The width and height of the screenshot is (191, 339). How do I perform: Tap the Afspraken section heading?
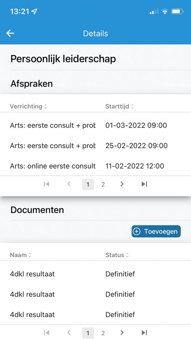coord(32,84)
